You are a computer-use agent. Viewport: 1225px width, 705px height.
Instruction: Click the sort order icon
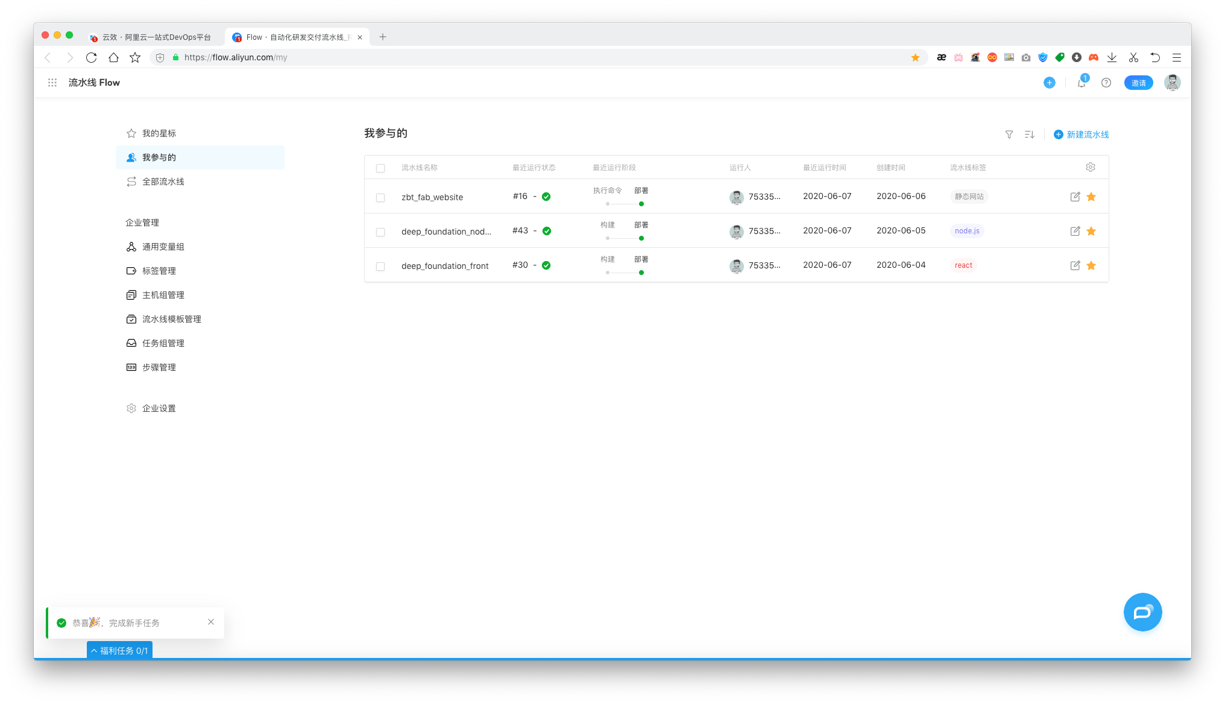1029,134
